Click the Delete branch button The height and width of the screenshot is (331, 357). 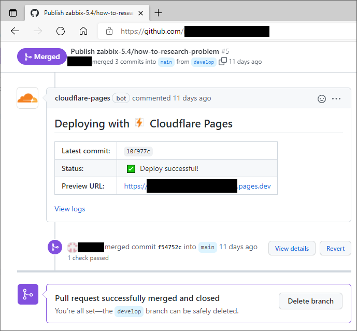coord(310,301)
